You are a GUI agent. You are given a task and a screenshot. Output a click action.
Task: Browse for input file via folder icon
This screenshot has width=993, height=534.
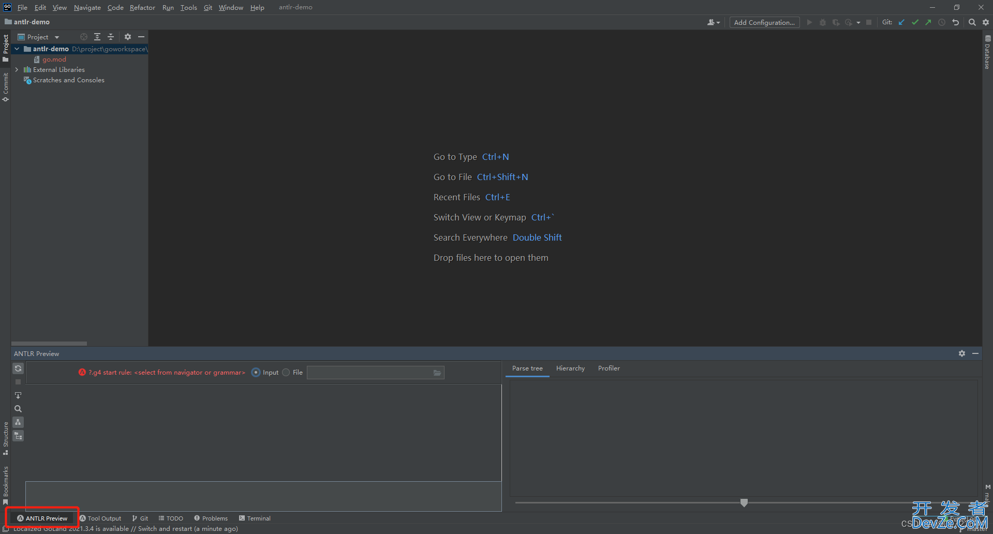pos(437,373)
